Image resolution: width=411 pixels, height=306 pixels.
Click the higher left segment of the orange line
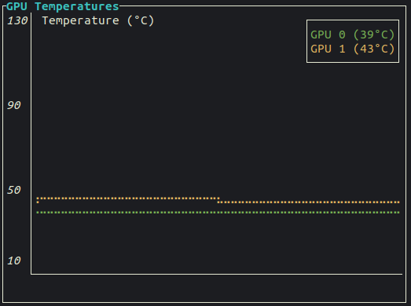pos(128,199)
